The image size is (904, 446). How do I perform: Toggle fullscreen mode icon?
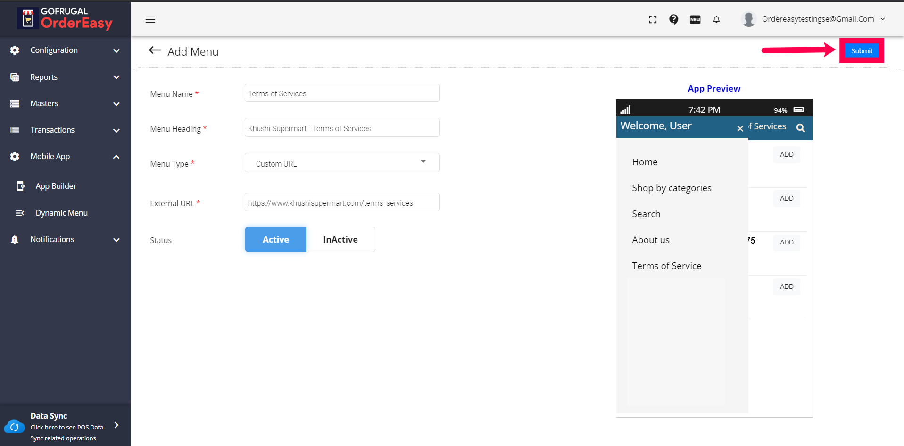pos(653,19)
